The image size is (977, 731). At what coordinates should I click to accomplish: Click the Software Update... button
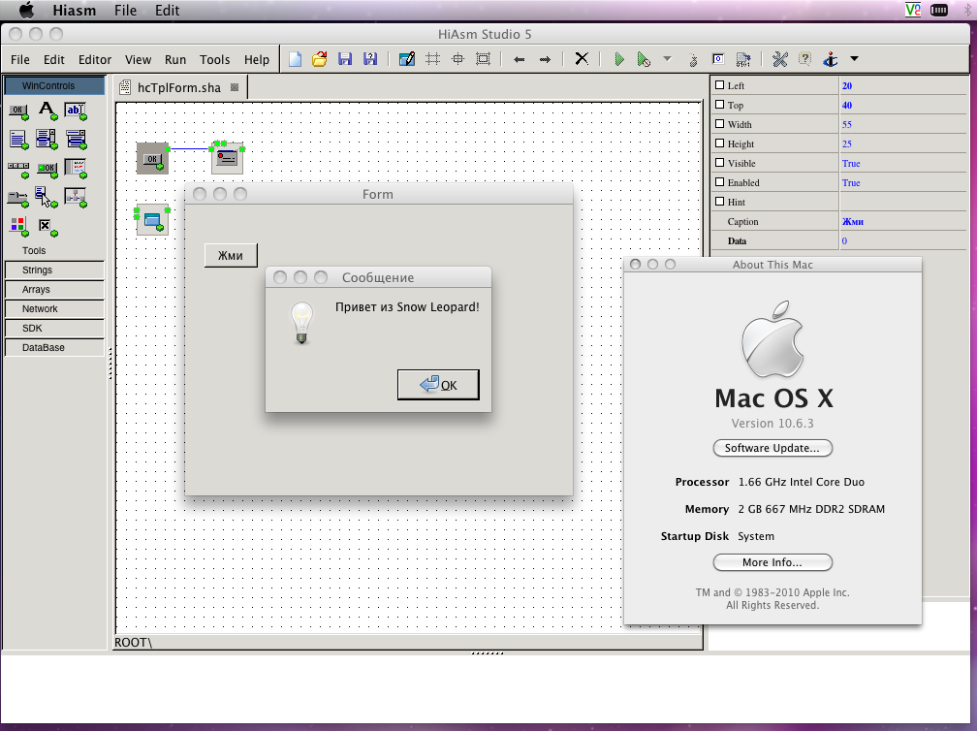click(x=772, y=448)
